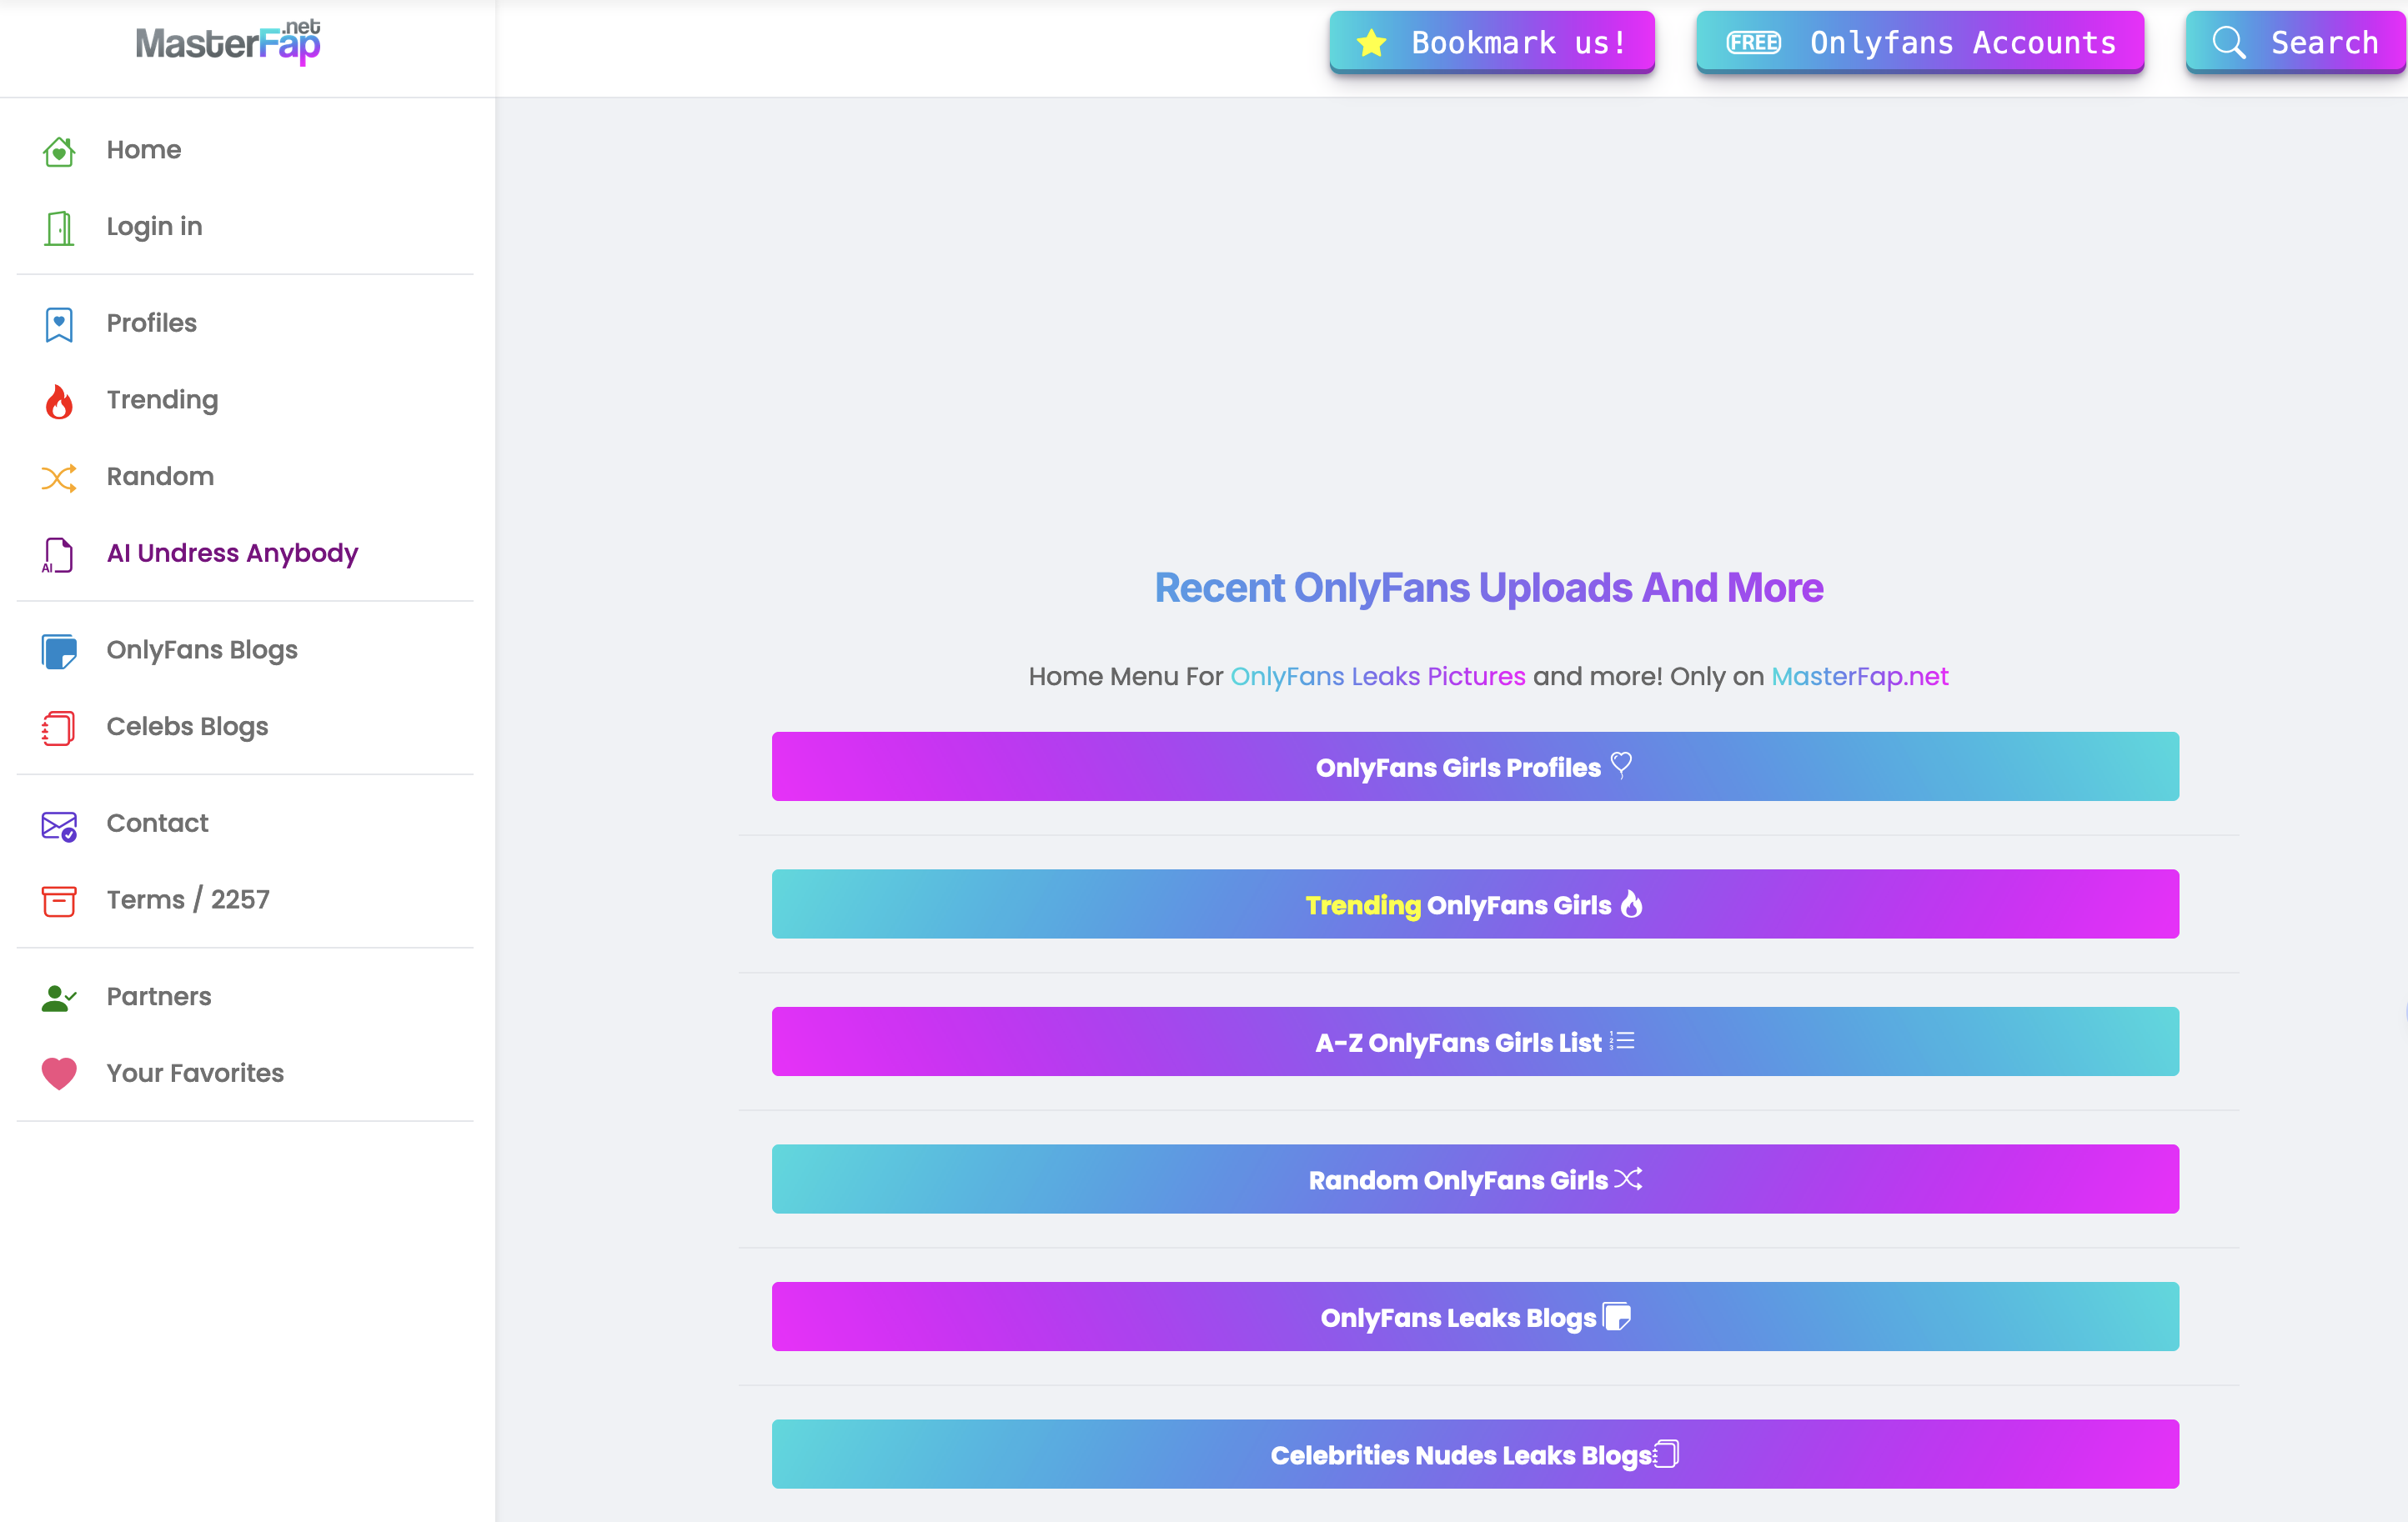Click the 'Home Menu For' text
2408x1522 pixels.
click(x=1126, y=677)
